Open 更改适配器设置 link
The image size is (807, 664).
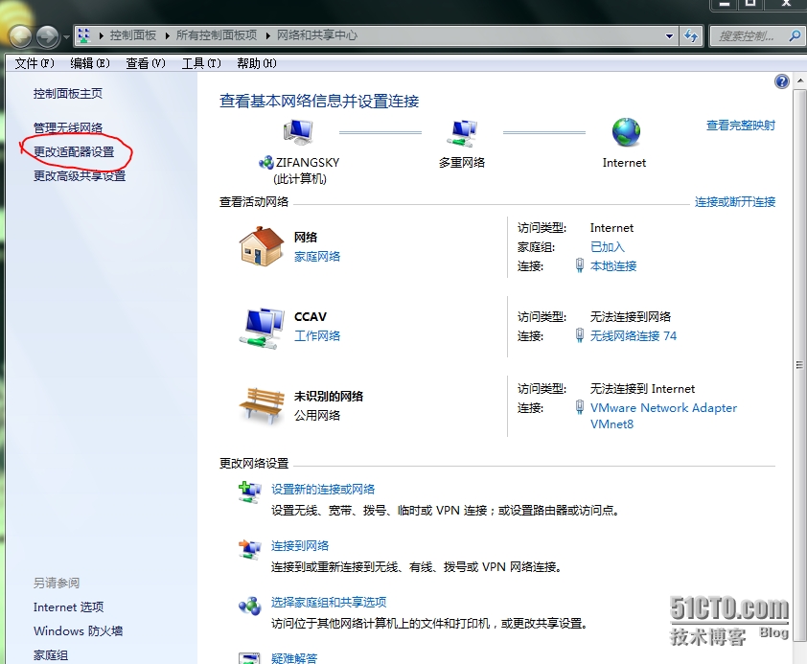[x=74, y=151]
